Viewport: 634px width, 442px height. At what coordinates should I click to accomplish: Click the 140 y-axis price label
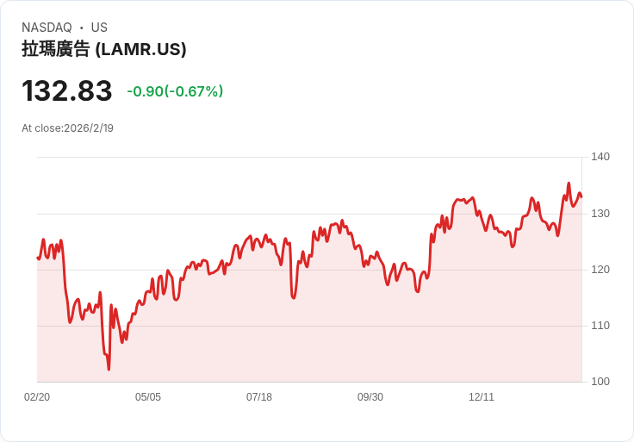point(600,157)
